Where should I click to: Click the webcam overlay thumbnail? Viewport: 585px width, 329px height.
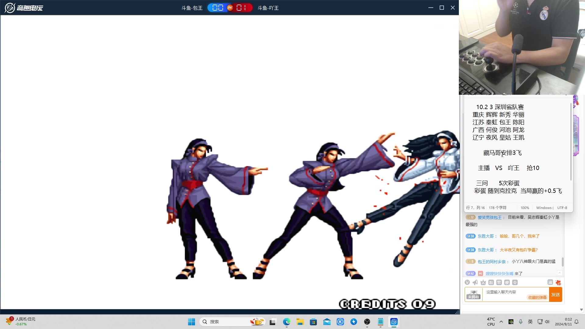[x=522, y=47]
